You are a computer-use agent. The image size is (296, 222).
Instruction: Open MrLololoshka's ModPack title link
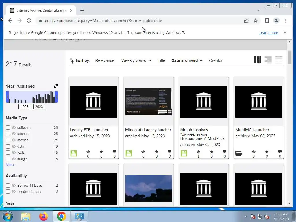click(202, 134)
